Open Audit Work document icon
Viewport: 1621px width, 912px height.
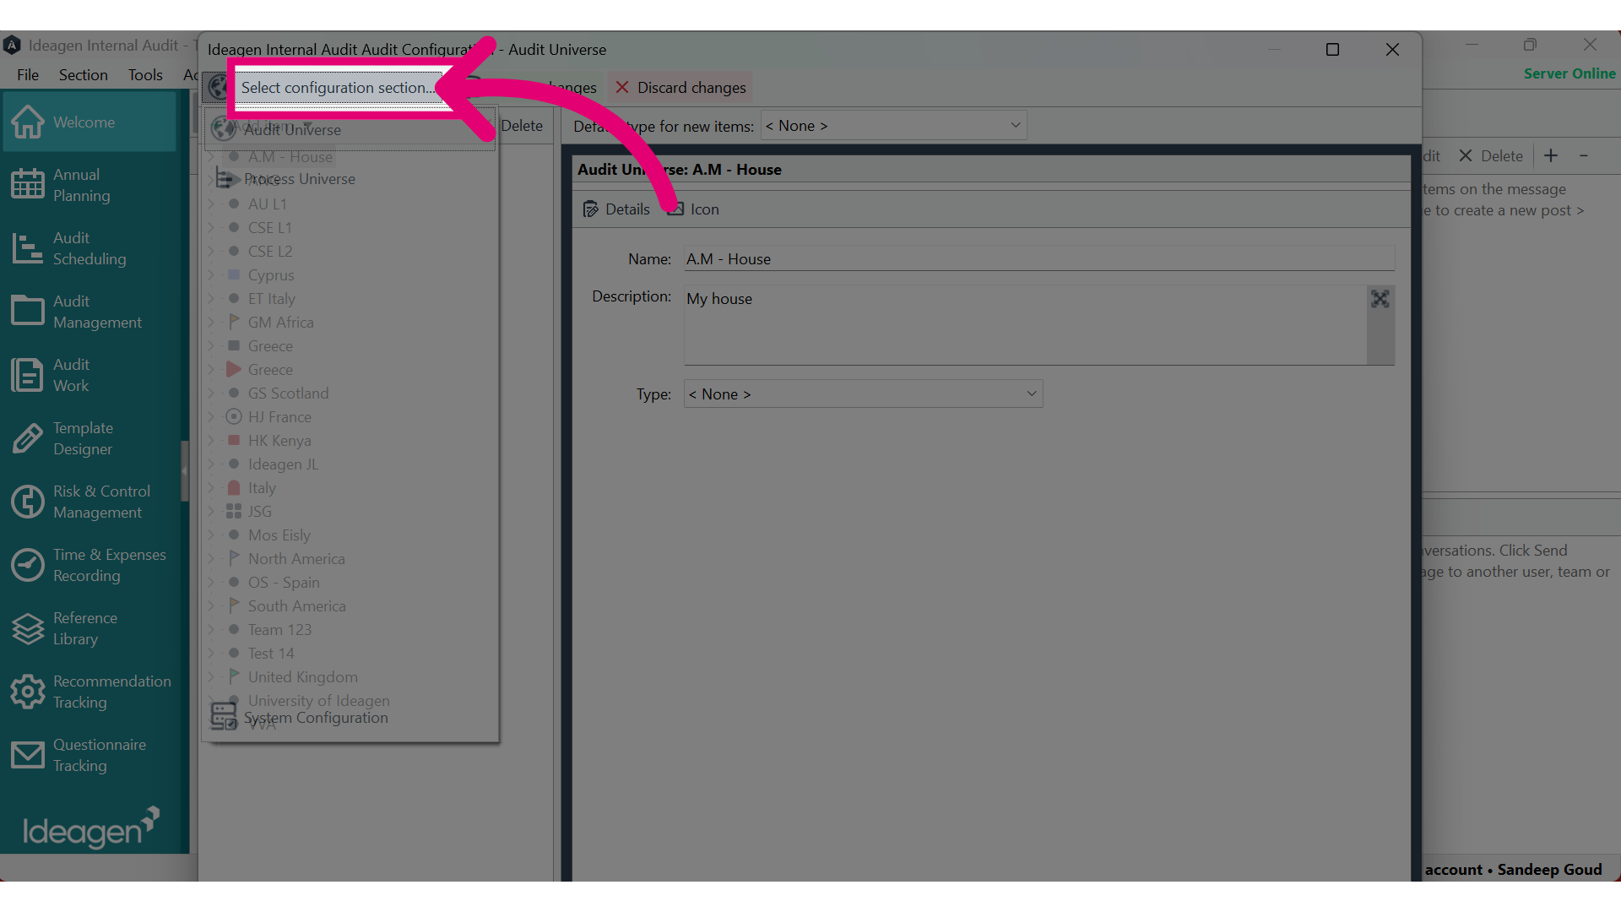[x=28, y=375]
